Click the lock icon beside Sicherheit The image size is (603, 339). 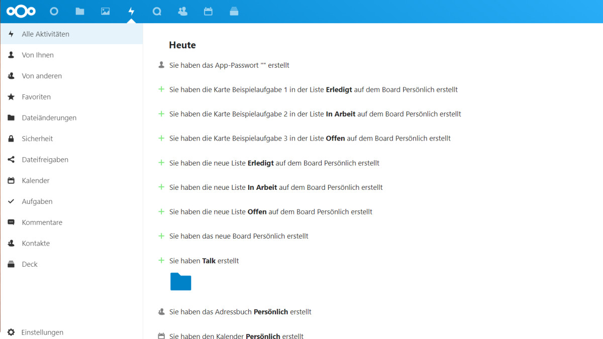[x=11, y=139]
